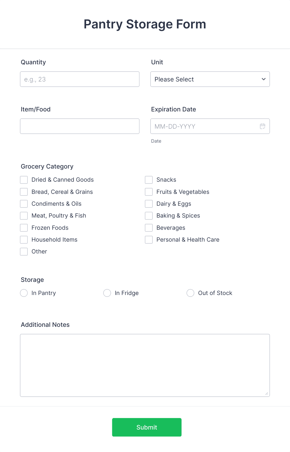
Task: Check Dairy & Eggs
Action: click(149, 204)
